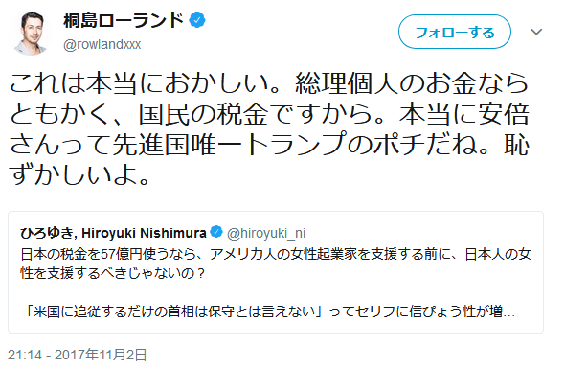565x370 pixels.
Task: Click the フォローする follow button
Action: coord(454,32)
